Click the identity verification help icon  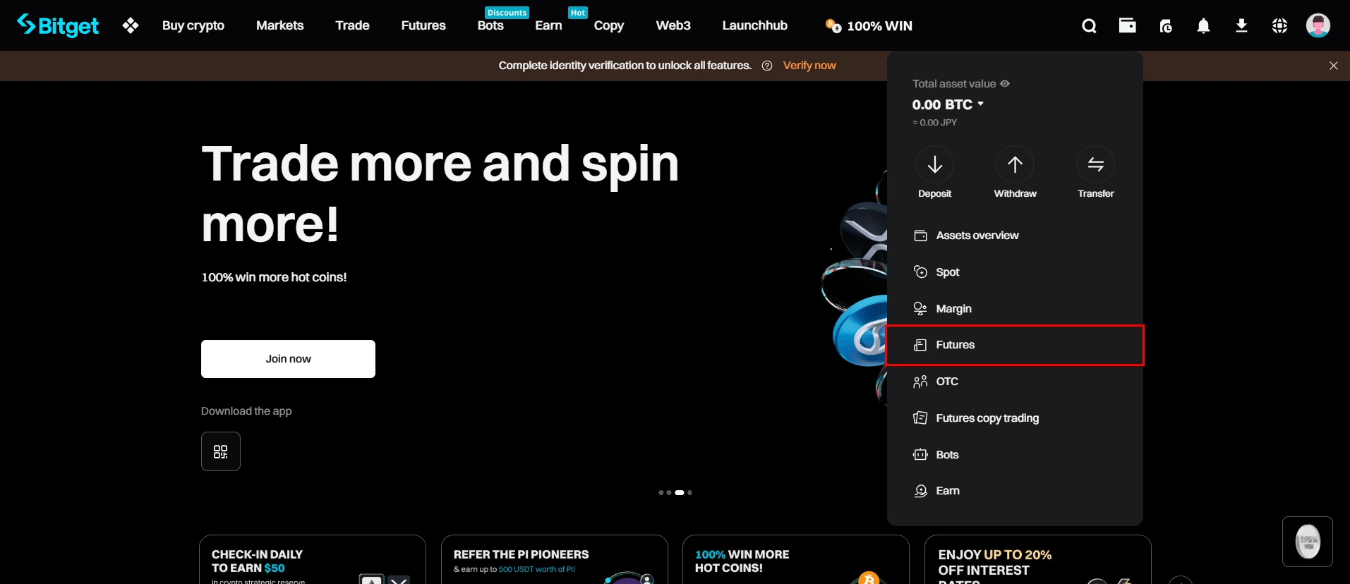pyautogui.click(x=767, y=66)
